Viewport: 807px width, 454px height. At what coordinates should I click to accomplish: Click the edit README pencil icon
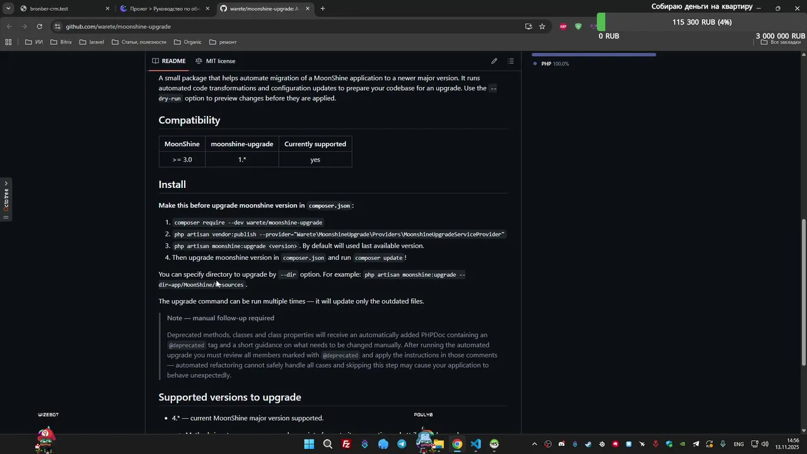494,61
